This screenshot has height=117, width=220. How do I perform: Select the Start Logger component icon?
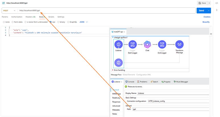tap(133, 45)
